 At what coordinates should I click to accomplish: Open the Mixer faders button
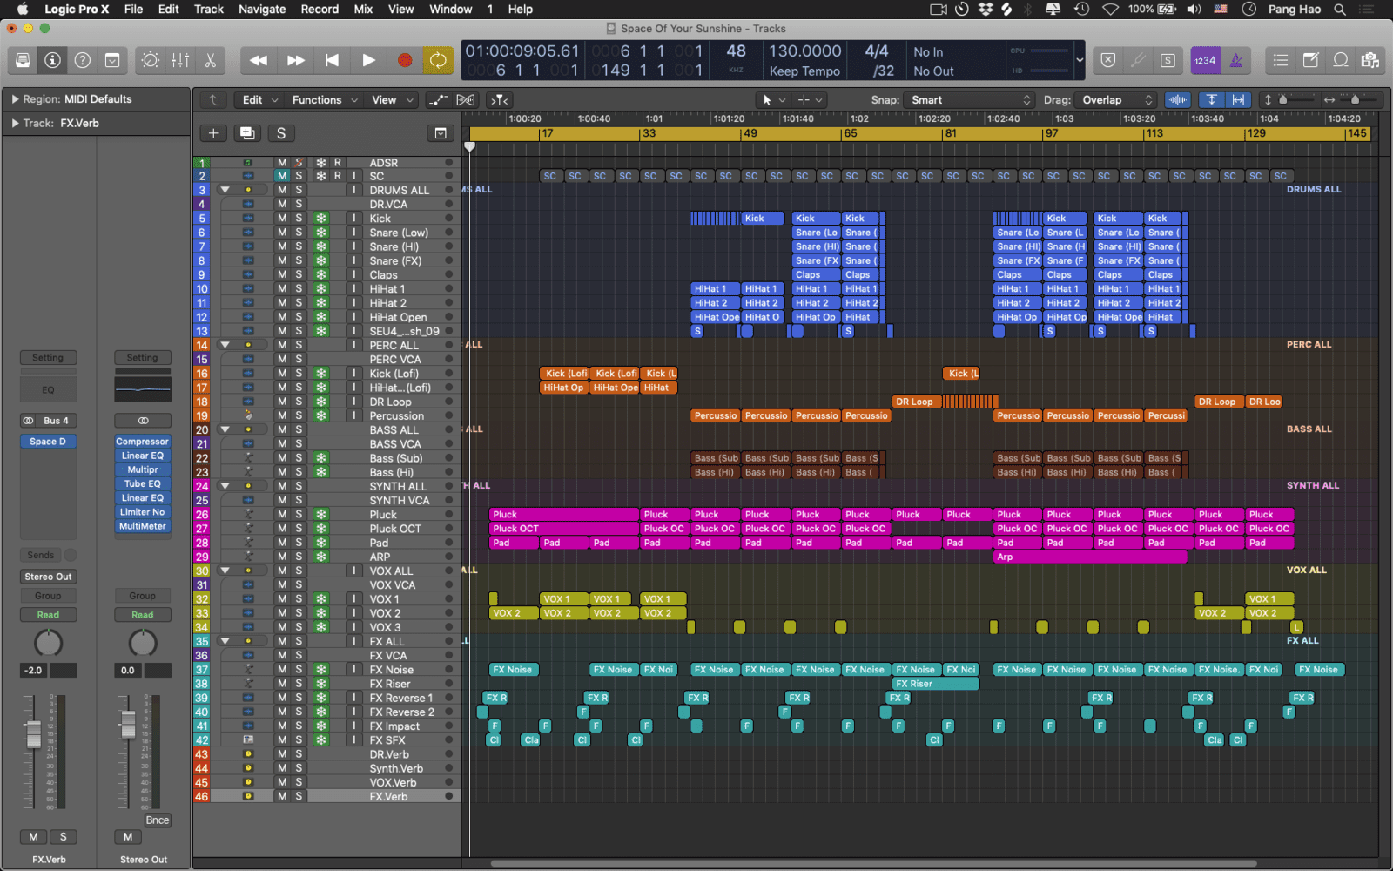coord(180,60)
